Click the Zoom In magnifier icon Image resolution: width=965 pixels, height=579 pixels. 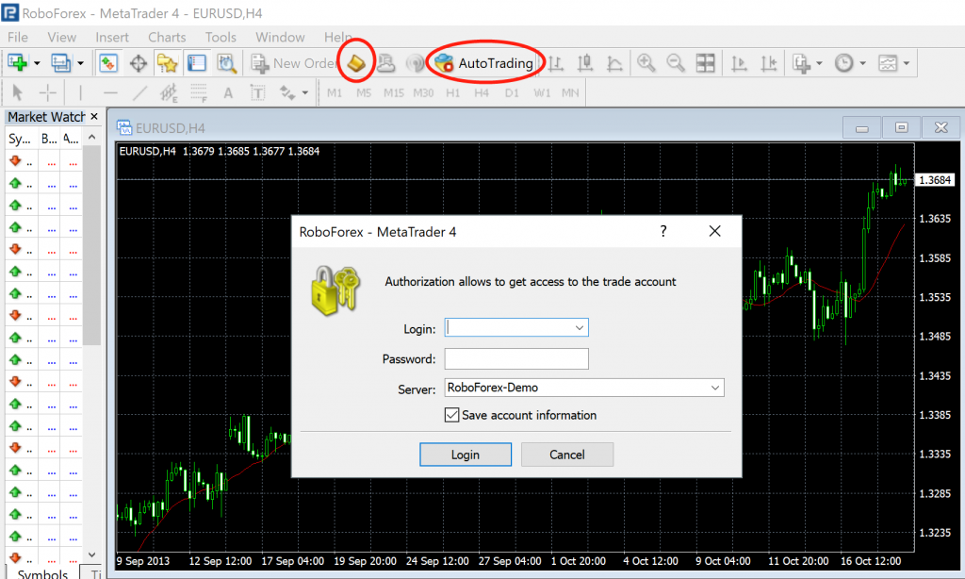[646, 63]
